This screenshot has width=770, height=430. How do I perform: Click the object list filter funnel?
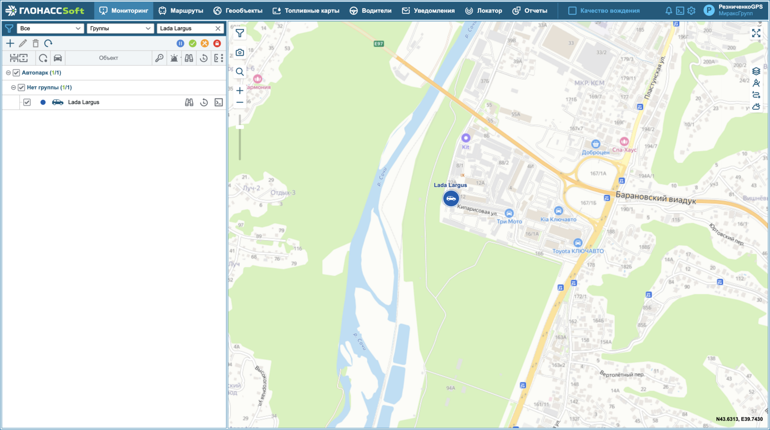pyautogui.click(x=9, y=28)
